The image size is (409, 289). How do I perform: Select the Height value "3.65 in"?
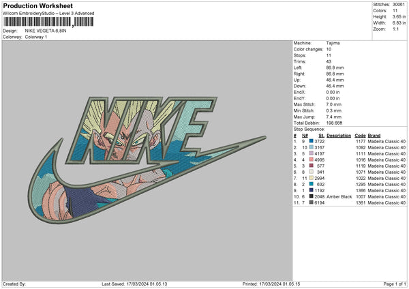pos(399,16)
